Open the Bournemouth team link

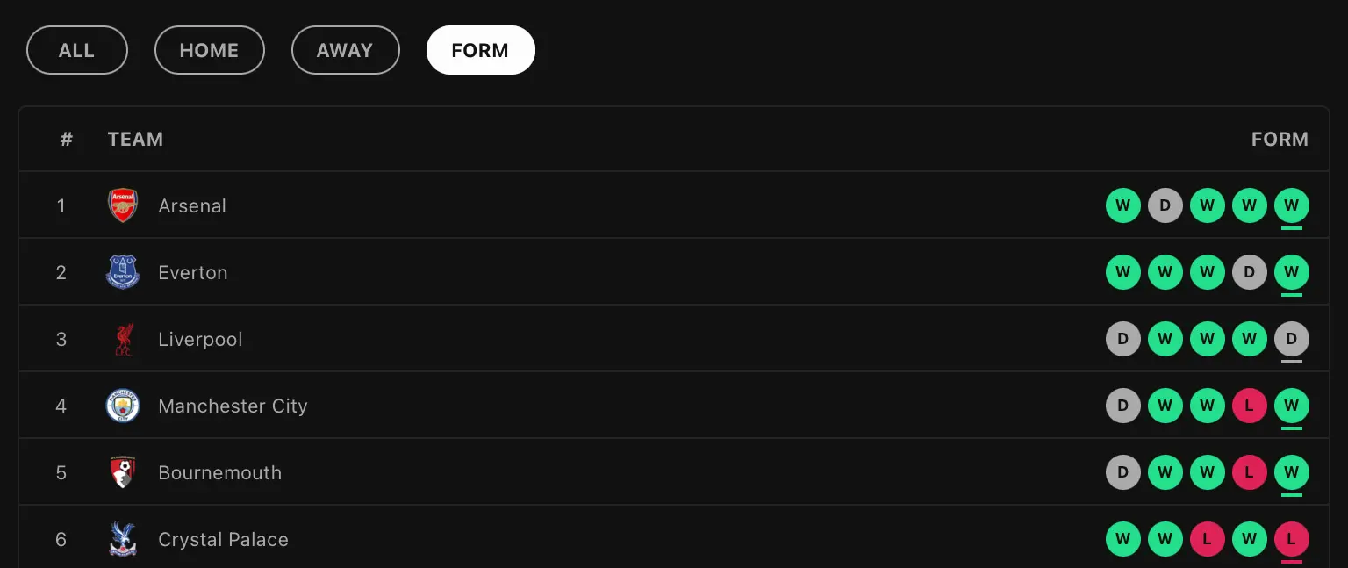click(x=219, y=472)
